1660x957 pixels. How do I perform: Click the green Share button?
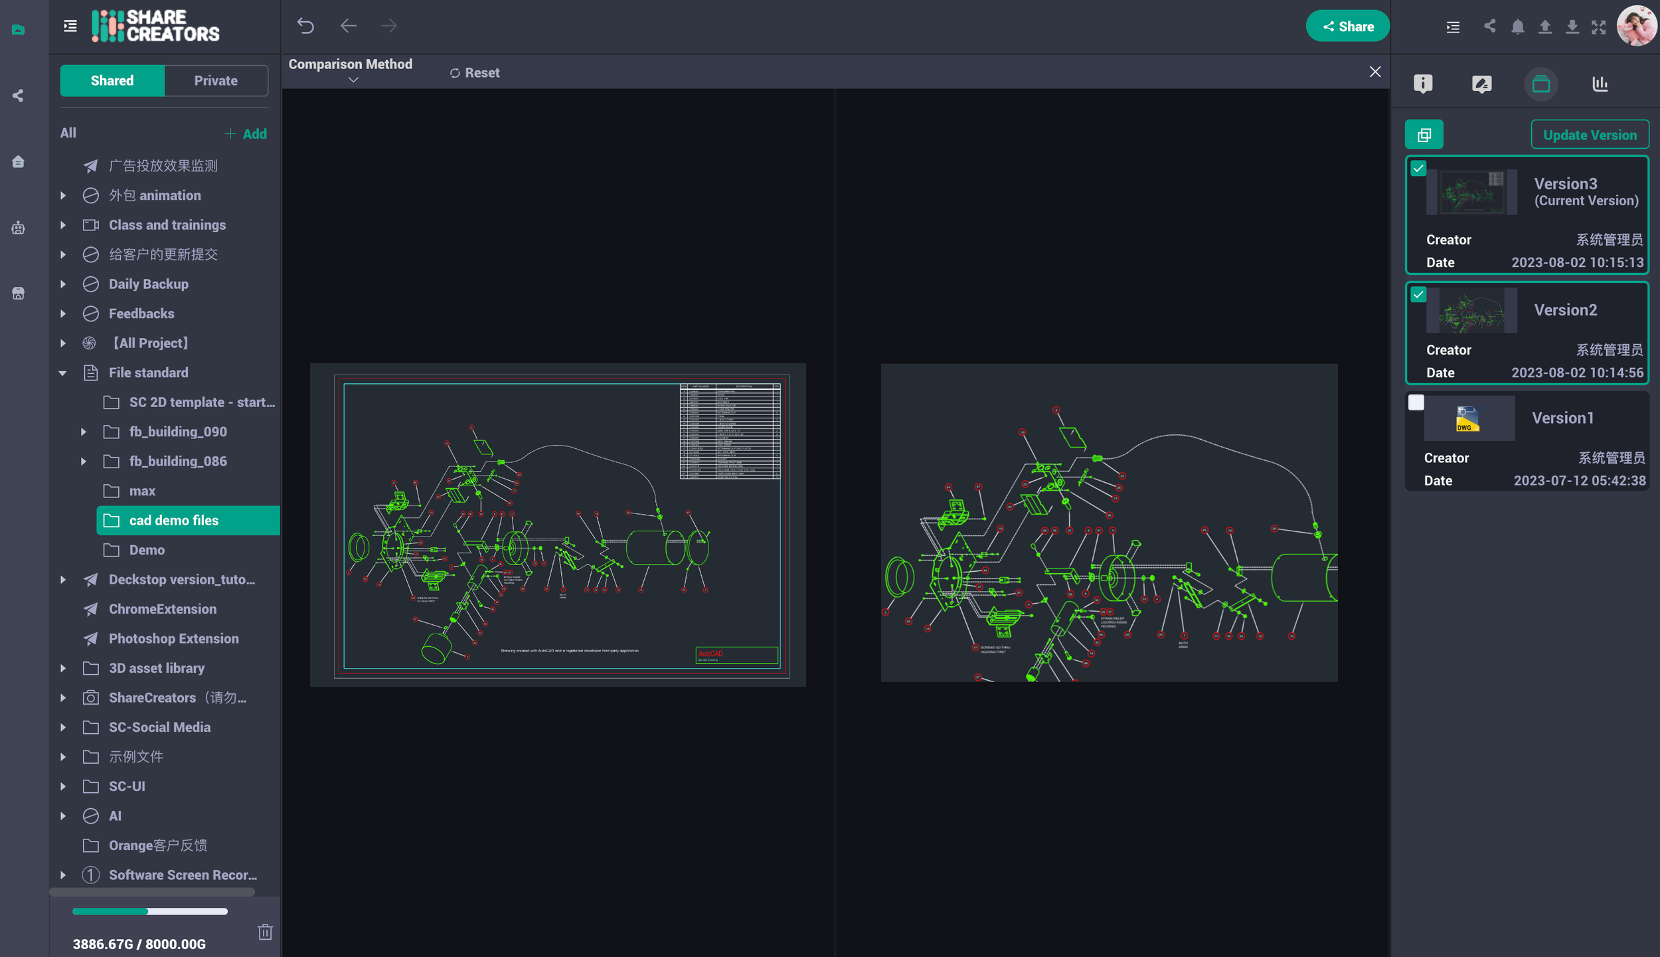point(1347,27)
